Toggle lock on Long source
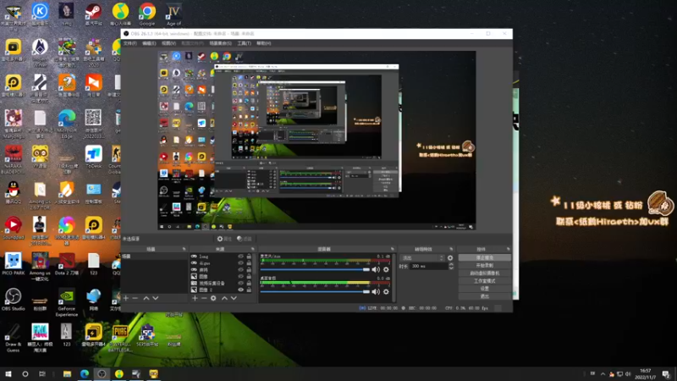This screenshot has height=381, width=677. click(x=249, y=257)
